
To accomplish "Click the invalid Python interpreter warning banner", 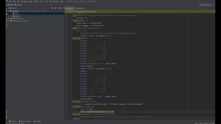I will click(x=140, y=11).
